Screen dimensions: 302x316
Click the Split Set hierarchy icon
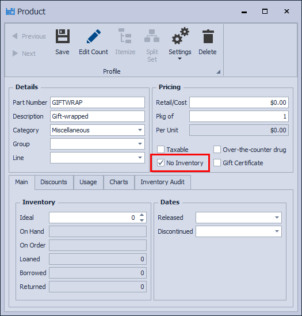click(x=152, y=36)
